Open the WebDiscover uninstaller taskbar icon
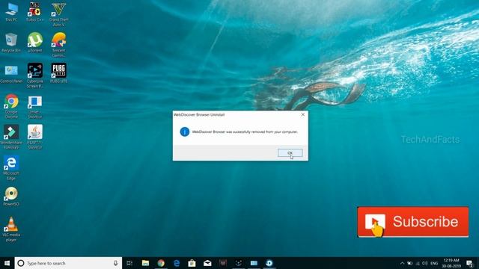This screenshot has height=269, width=479. point(269,263)
